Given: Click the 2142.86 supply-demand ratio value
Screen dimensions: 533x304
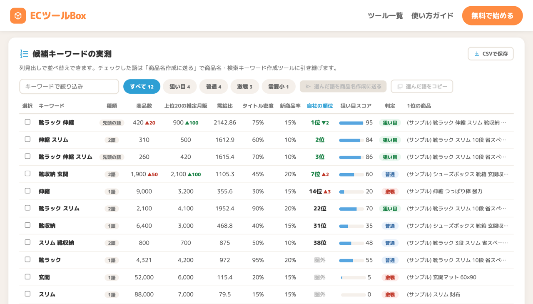Looking at the screenshot, I should click(x=225, y=123).
